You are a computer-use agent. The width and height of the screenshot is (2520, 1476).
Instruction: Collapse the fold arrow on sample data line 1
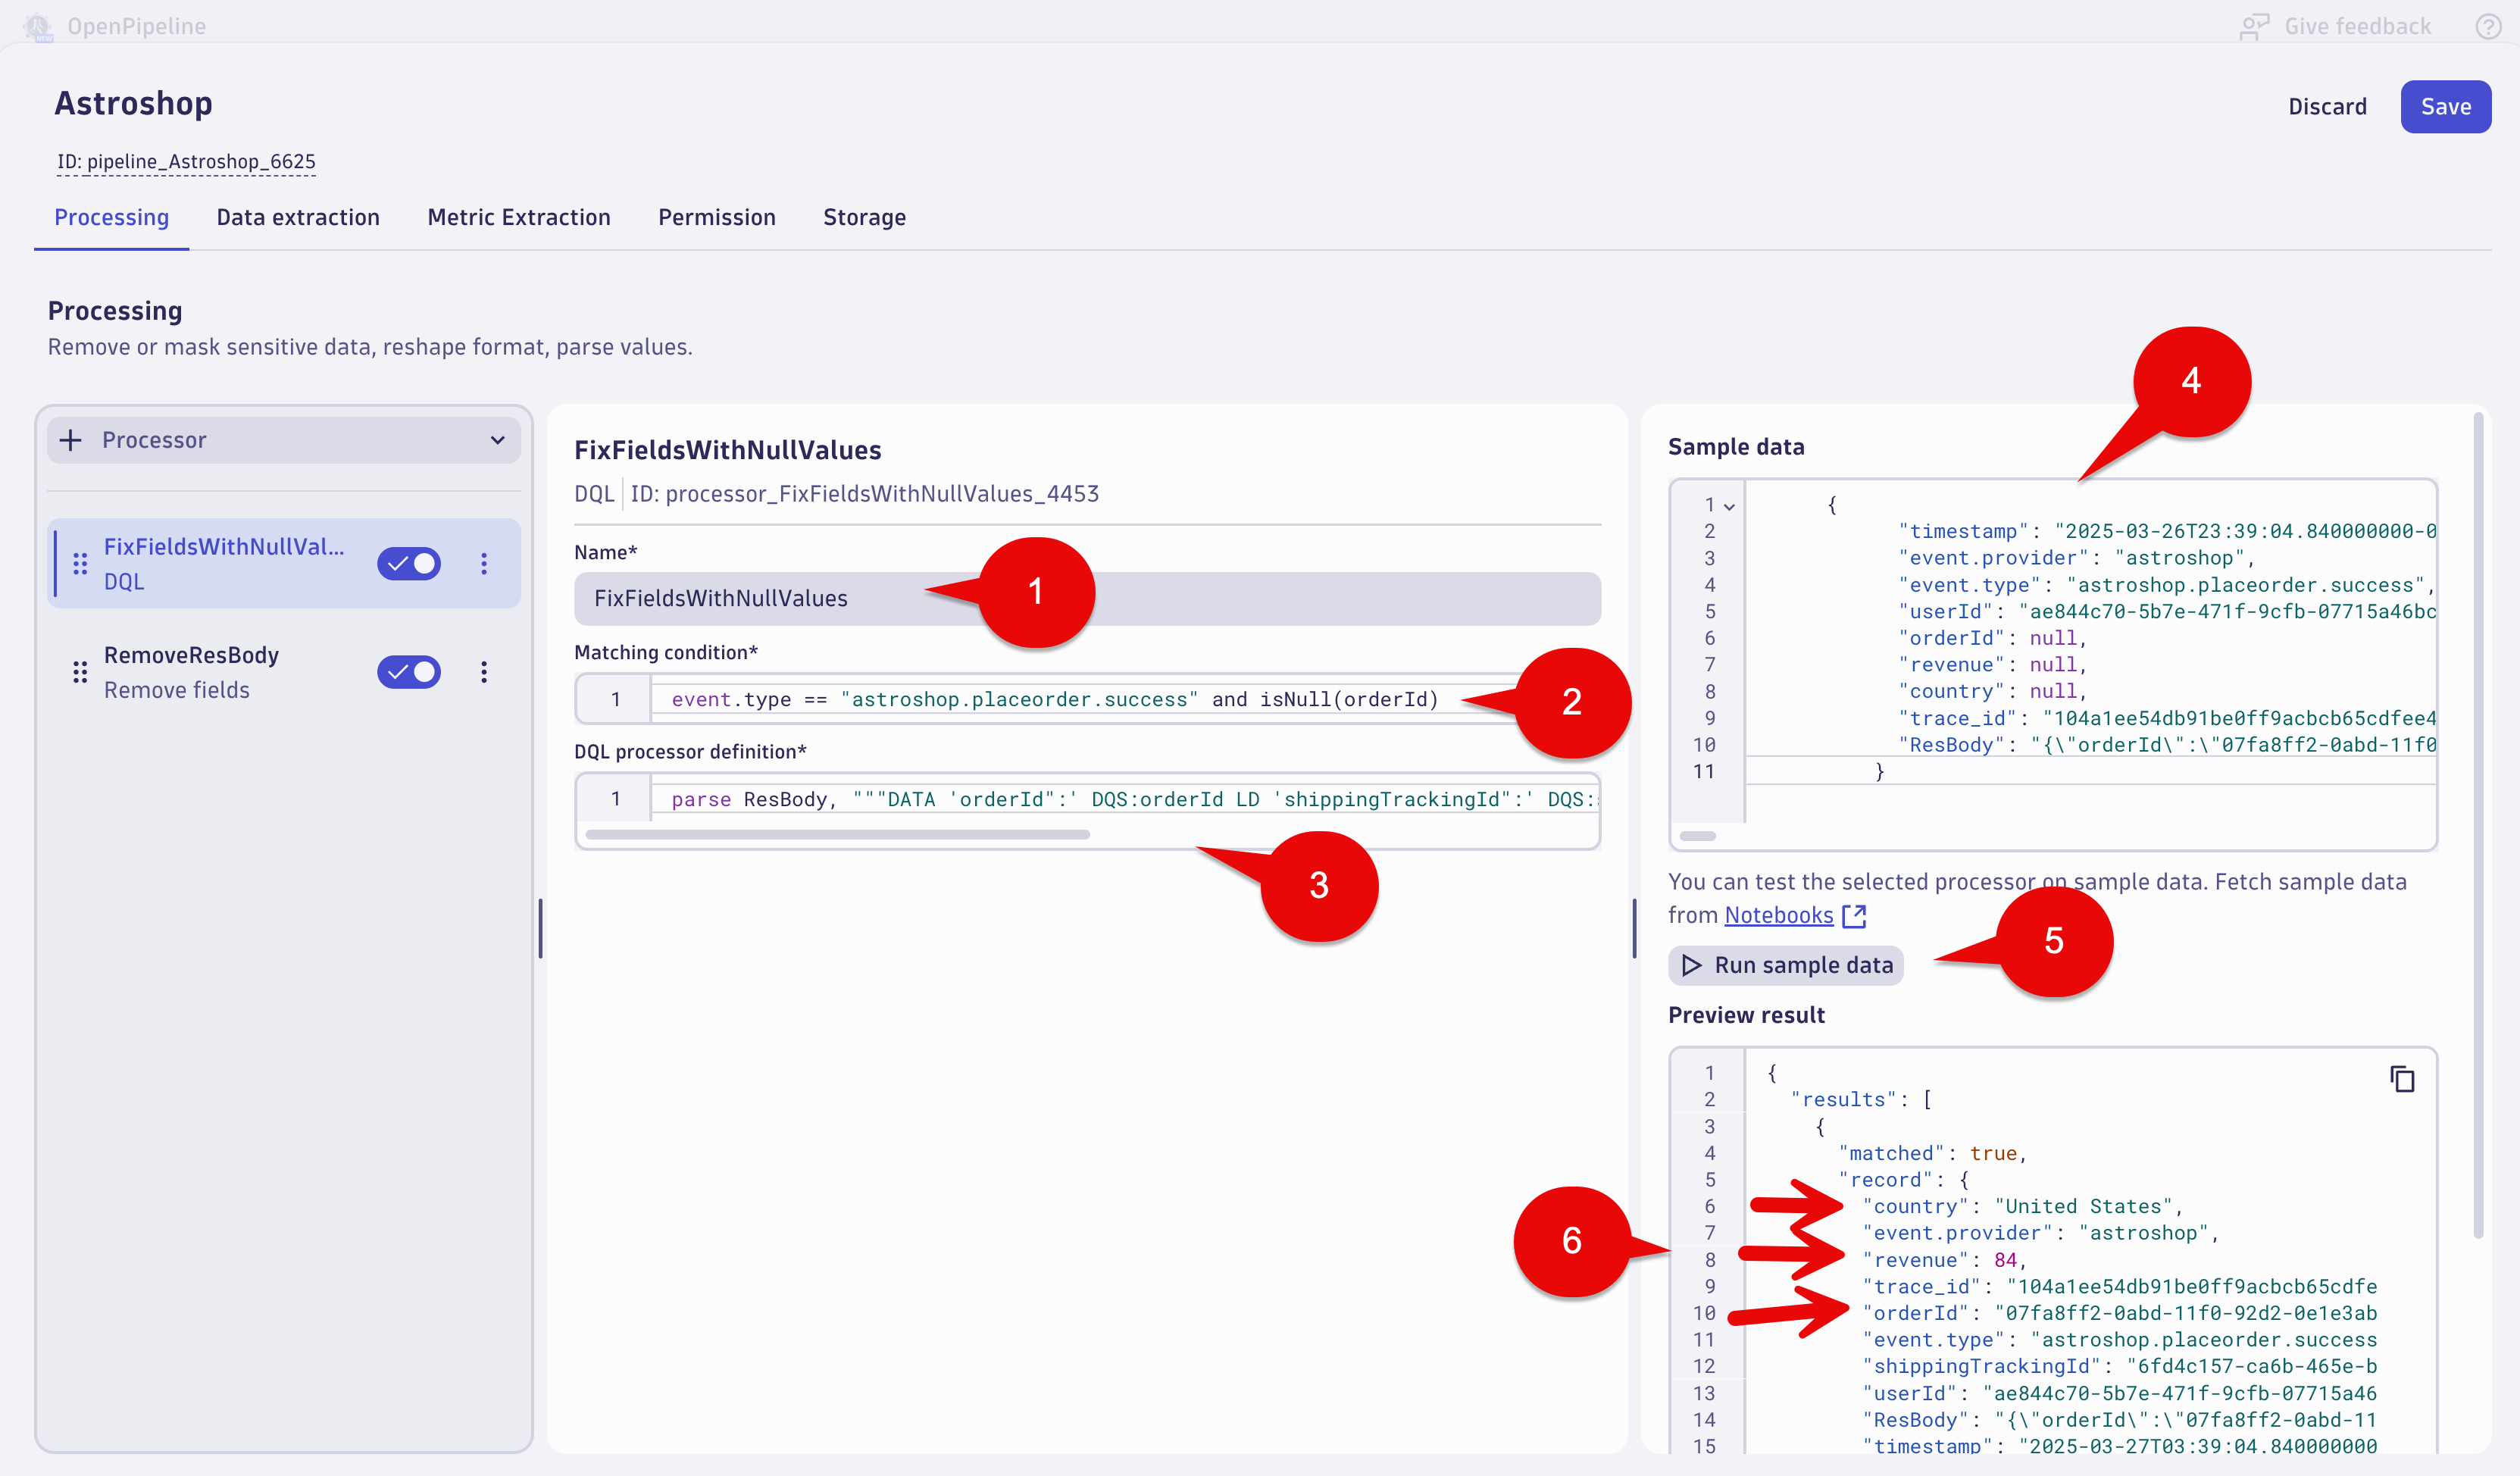coord(1730,506)
